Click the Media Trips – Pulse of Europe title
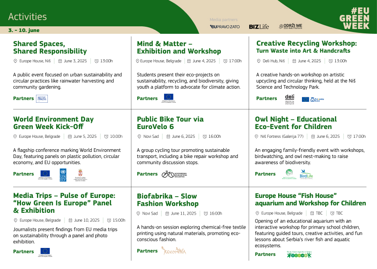This screenshot has width=377, height=269. 64,203
